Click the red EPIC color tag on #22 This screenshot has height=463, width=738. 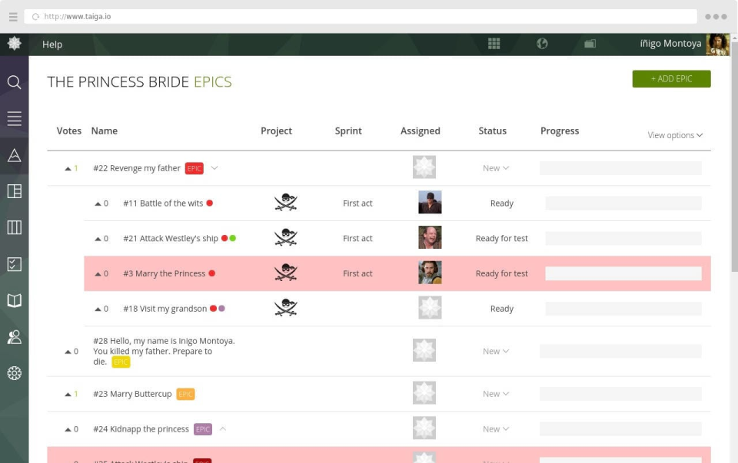[194, 168]
